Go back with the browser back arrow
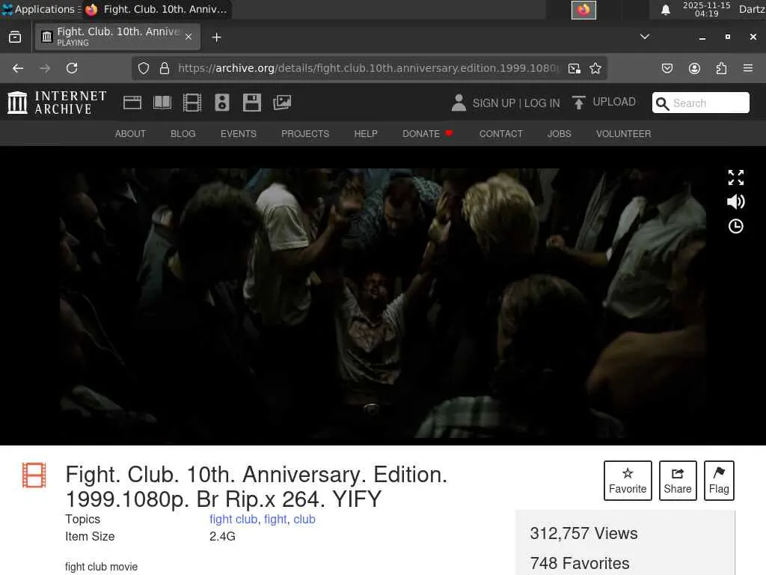The height and width of the screenshot is (575, 766). (18, 68)
